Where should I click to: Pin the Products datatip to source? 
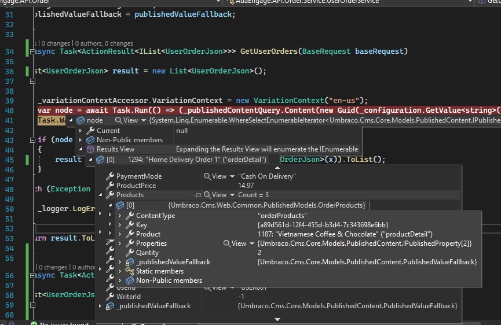click(x=198, y=195)
